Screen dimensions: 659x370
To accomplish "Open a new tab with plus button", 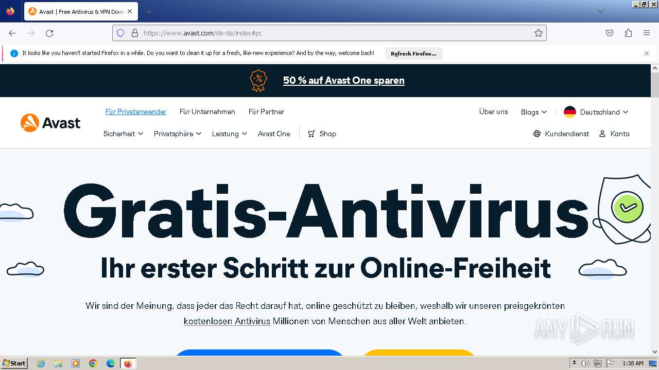I will (149, 11).
